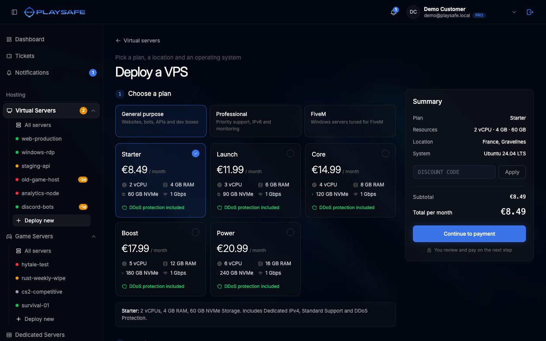Click the plus icon of Game Servers Deploy new
546x341 pixels.
(x=19, y=319)
